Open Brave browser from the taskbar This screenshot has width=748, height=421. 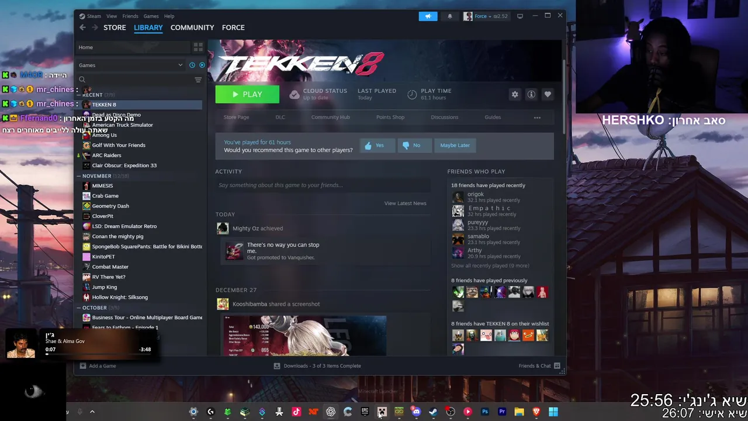536,412
